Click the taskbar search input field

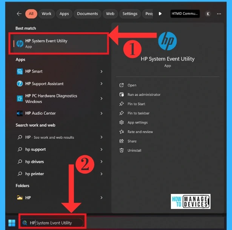(x=52, y=222)
